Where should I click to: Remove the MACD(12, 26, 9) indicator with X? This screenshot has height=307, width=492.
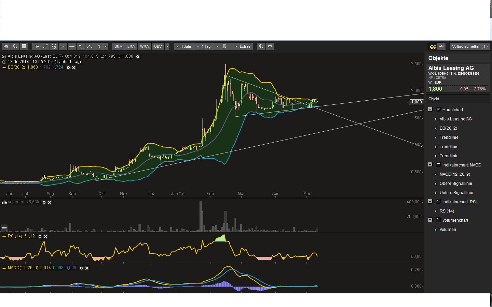point(87,268)
